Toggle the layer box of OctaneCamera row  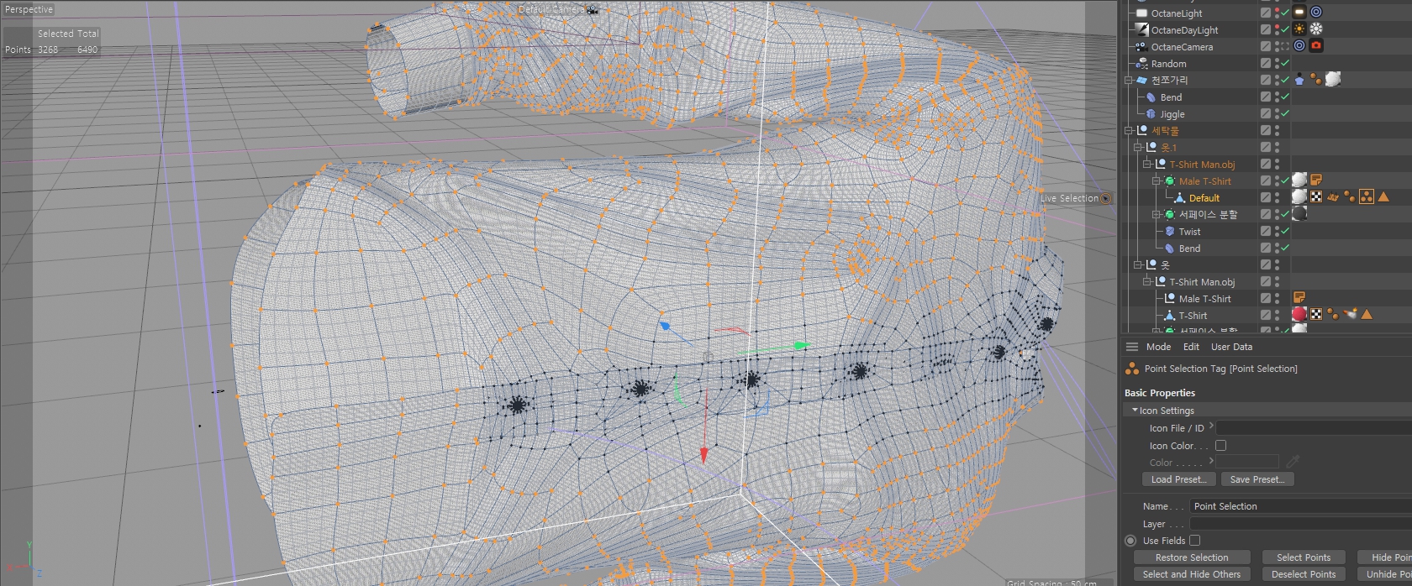(1265, 46)
